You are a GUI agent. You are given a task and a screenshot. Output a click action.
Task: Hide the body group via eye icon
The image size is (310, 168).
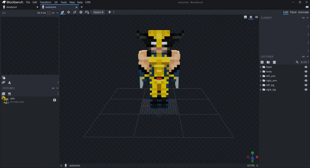pyautogui.click(x=306, y=72)
